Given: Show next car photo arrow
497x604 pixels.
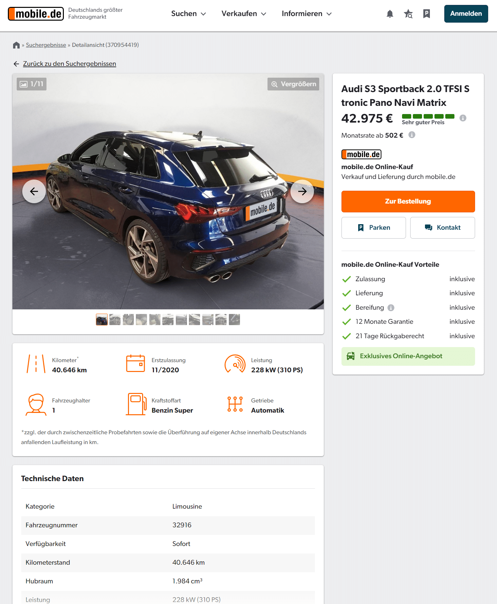Looking at the screenshot, I should pos(302,191).
